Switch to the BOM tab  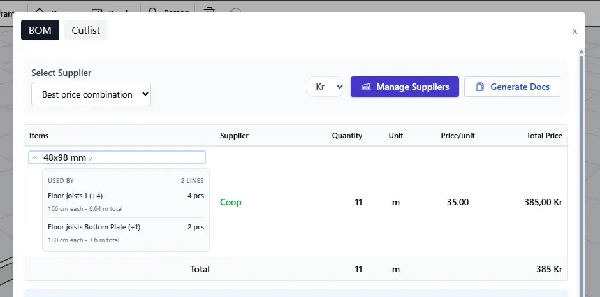(40, 30)
